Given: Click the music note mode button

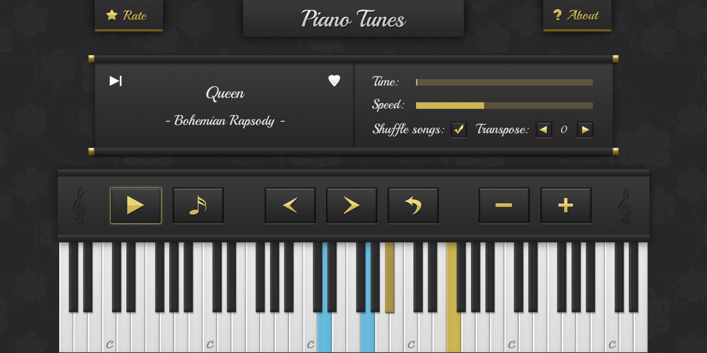Looking at the screenshot, I should coord(198,206).
